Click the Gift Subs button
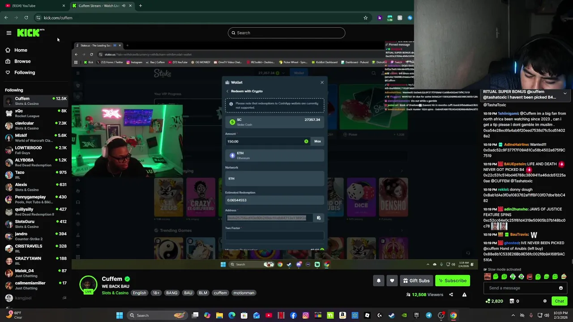 click(x=416, y=281)
